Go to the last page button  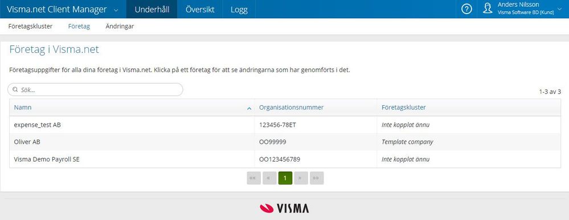point(317,178)
